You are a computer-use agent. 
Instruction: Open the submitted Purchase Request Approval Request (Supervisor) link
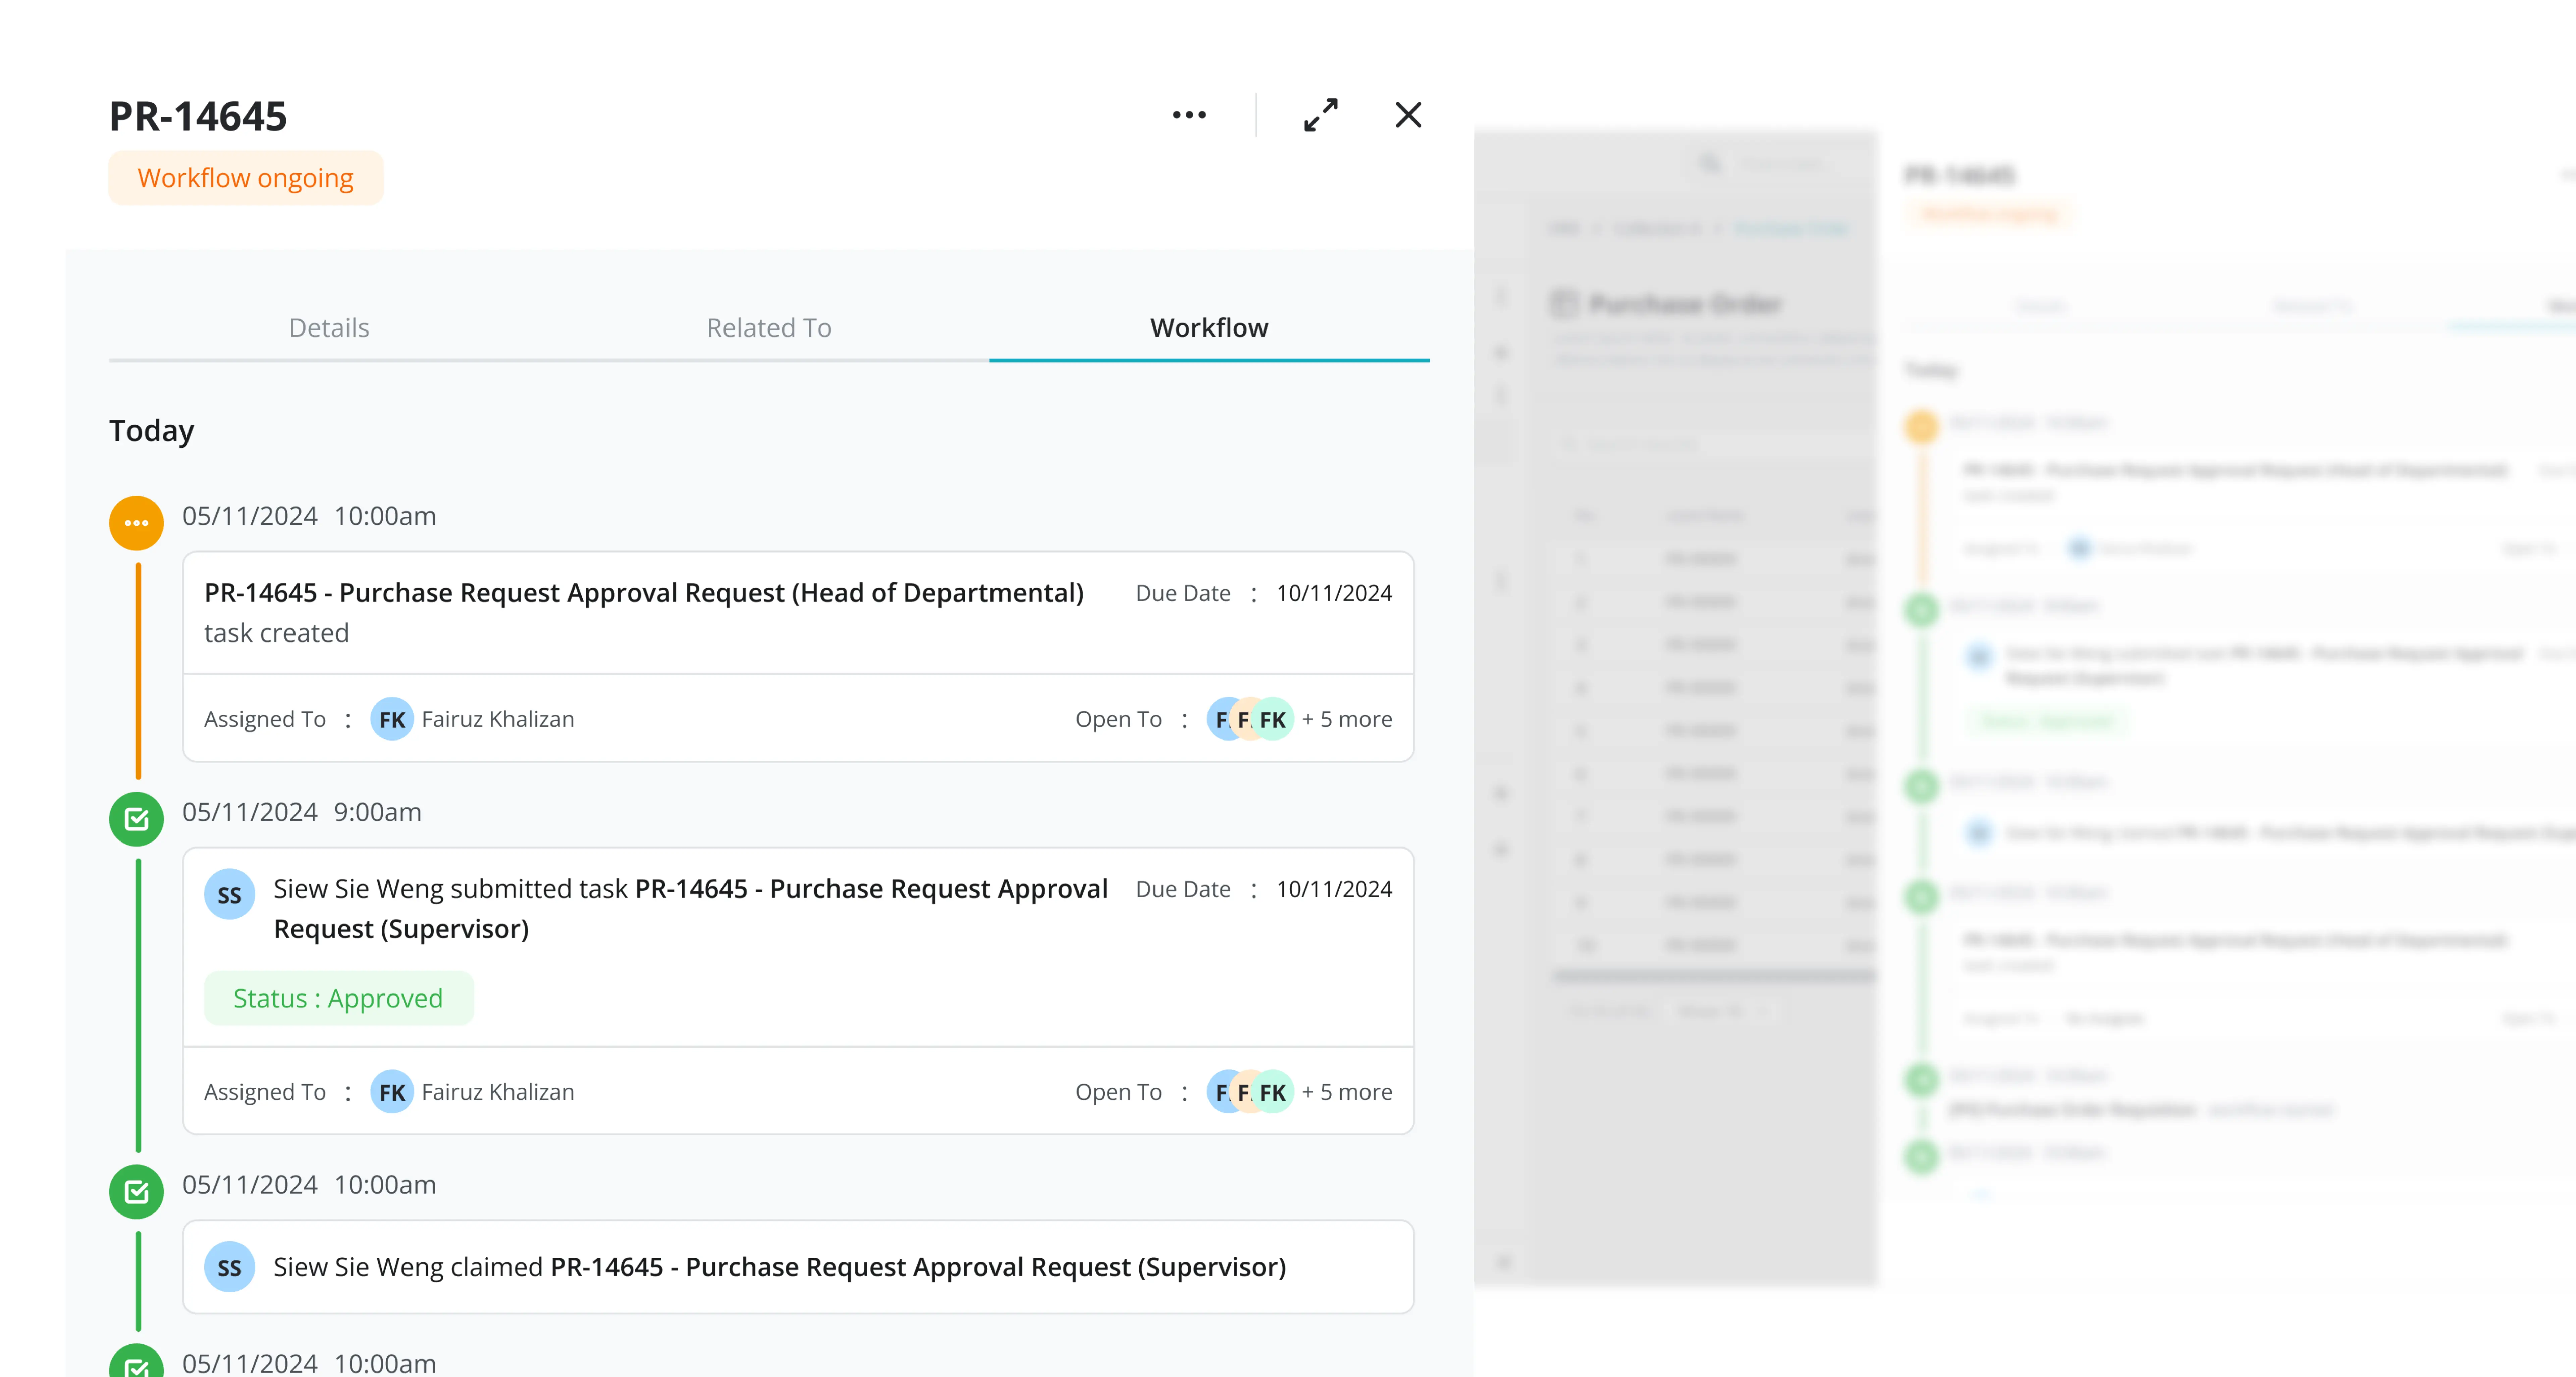pos(691,909)
